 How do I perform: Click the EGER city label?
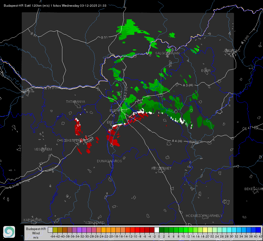coord(206,71)
